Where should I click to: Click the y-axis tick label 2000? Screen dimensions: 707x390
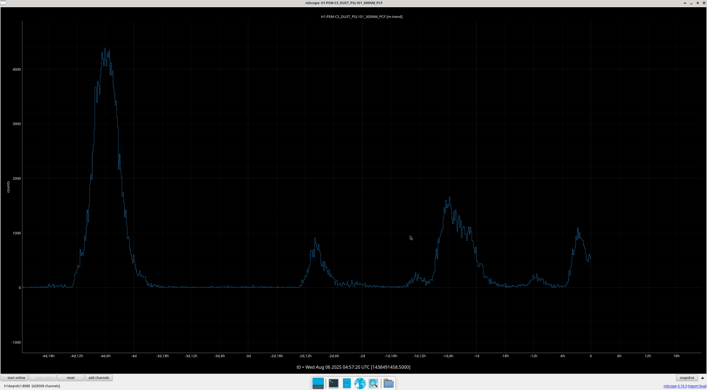[17, 178]
